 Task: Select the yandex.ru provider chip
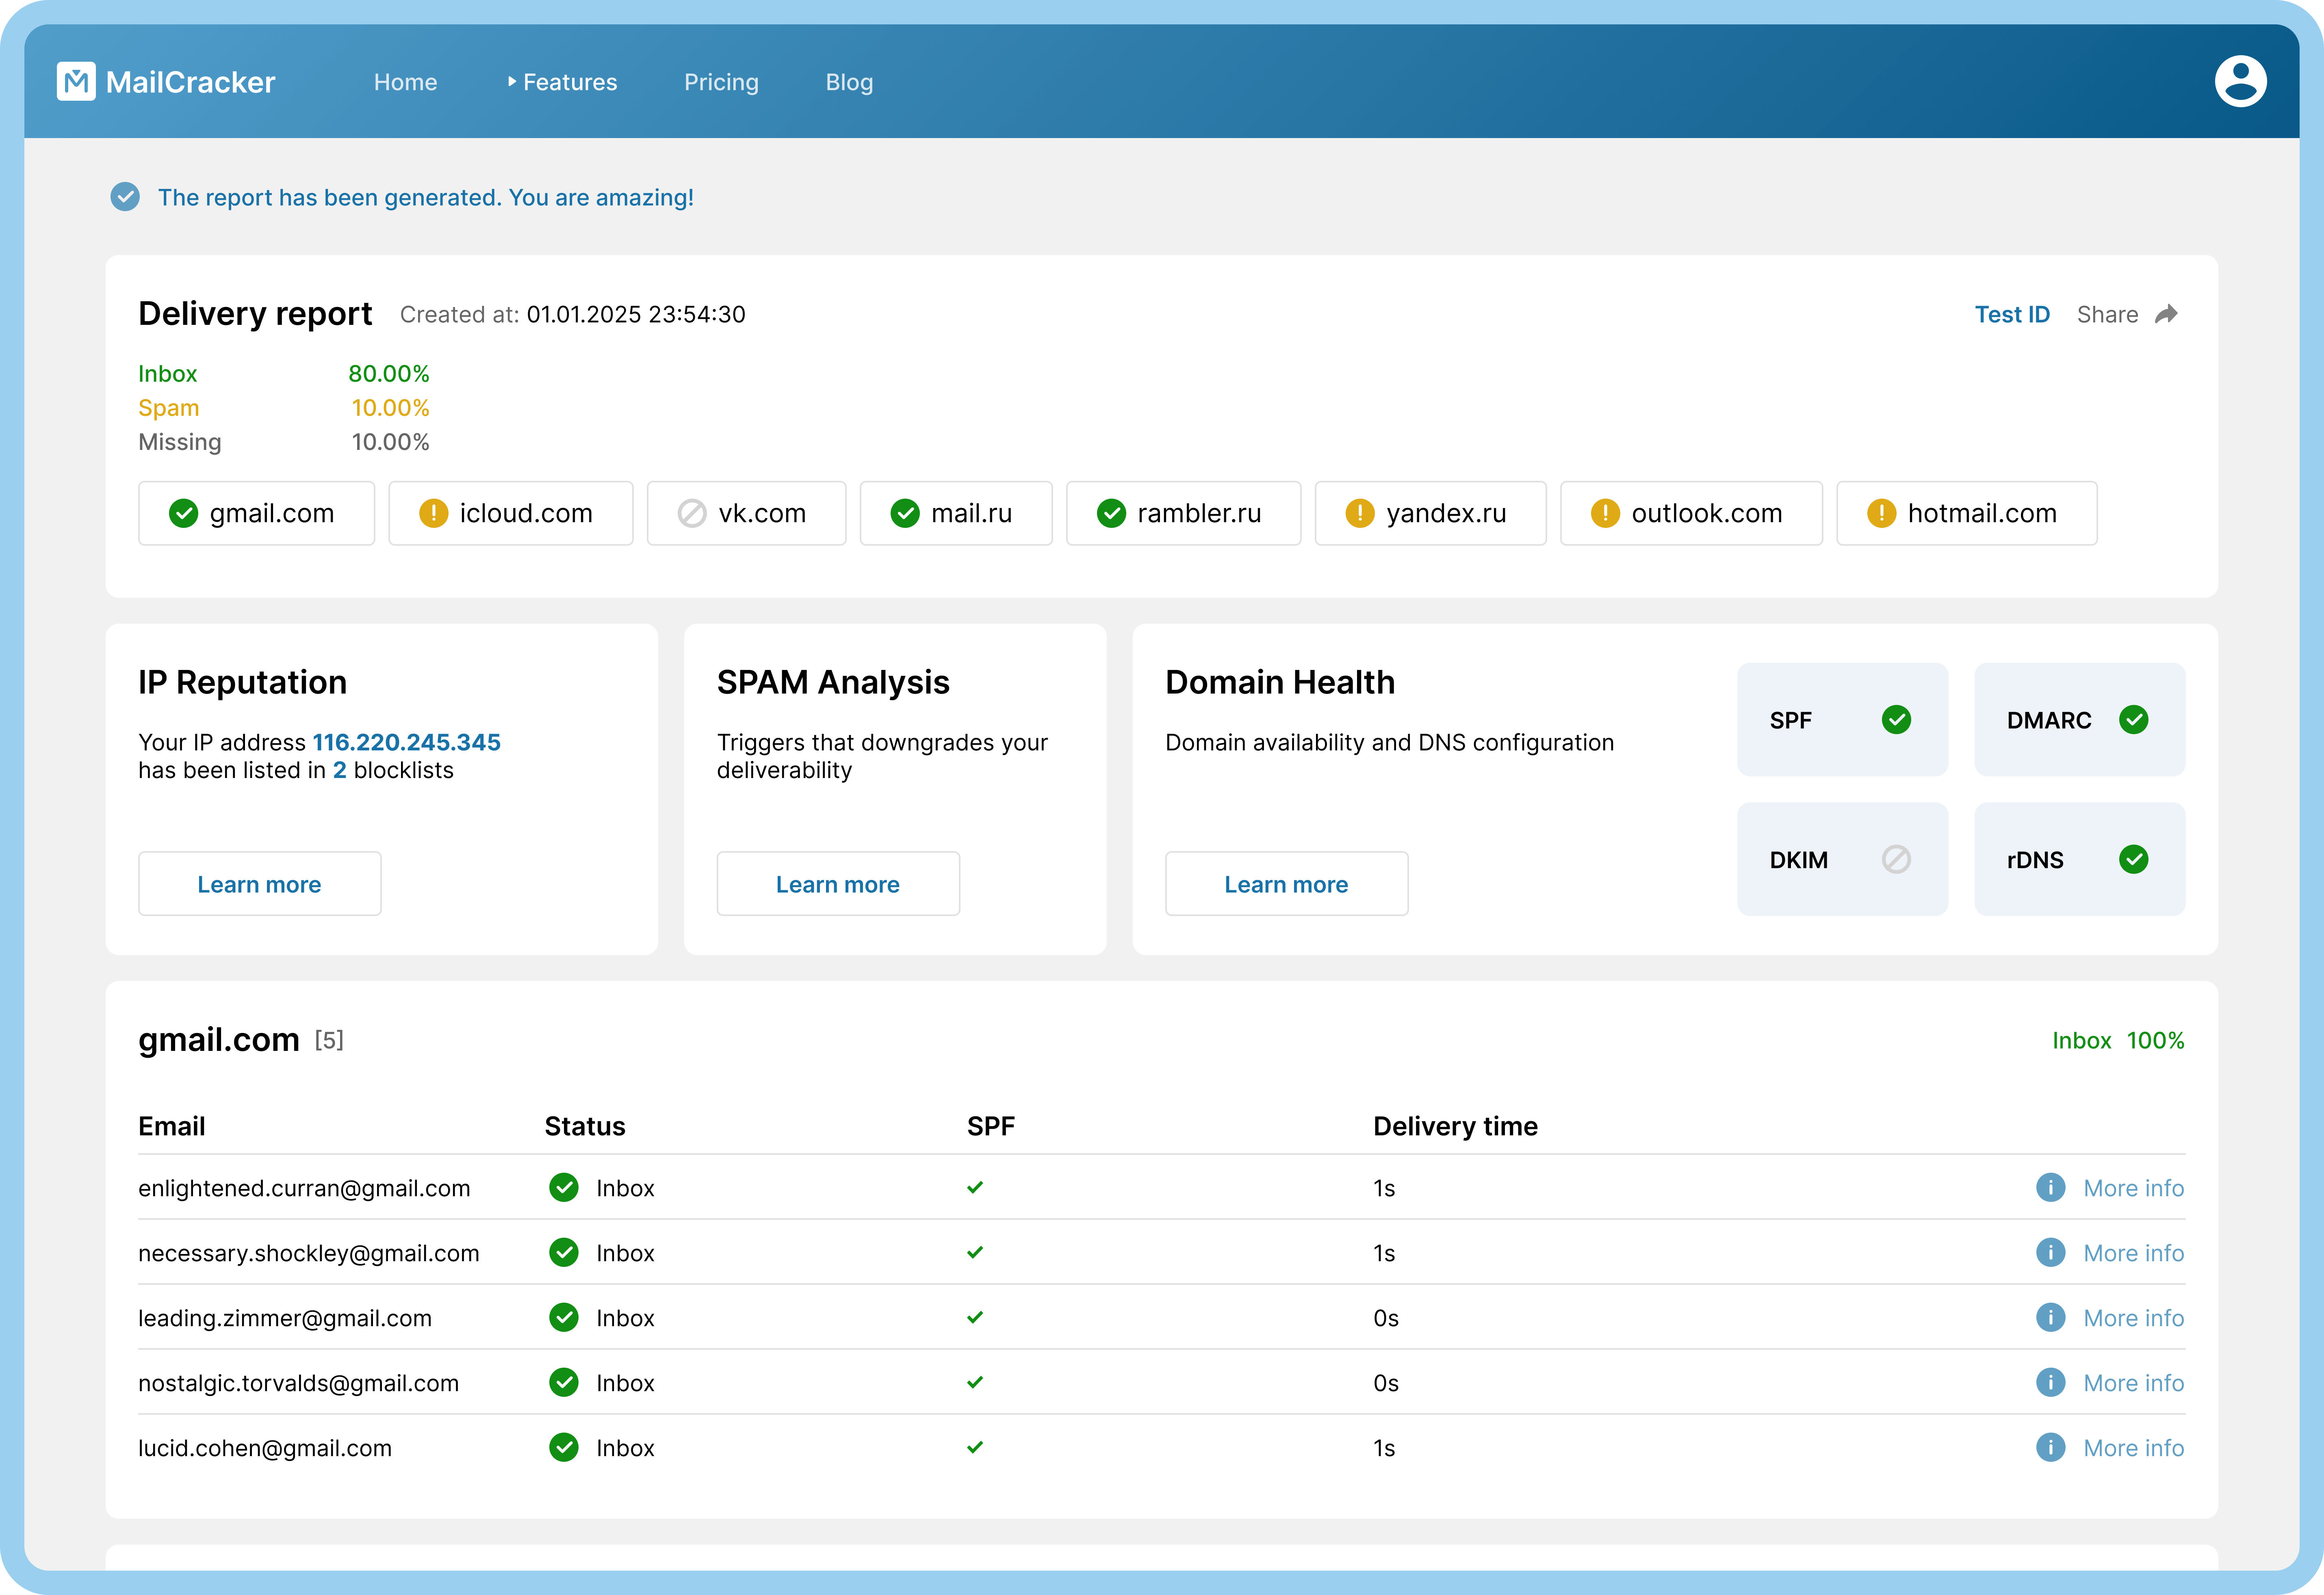[1430, 514]
